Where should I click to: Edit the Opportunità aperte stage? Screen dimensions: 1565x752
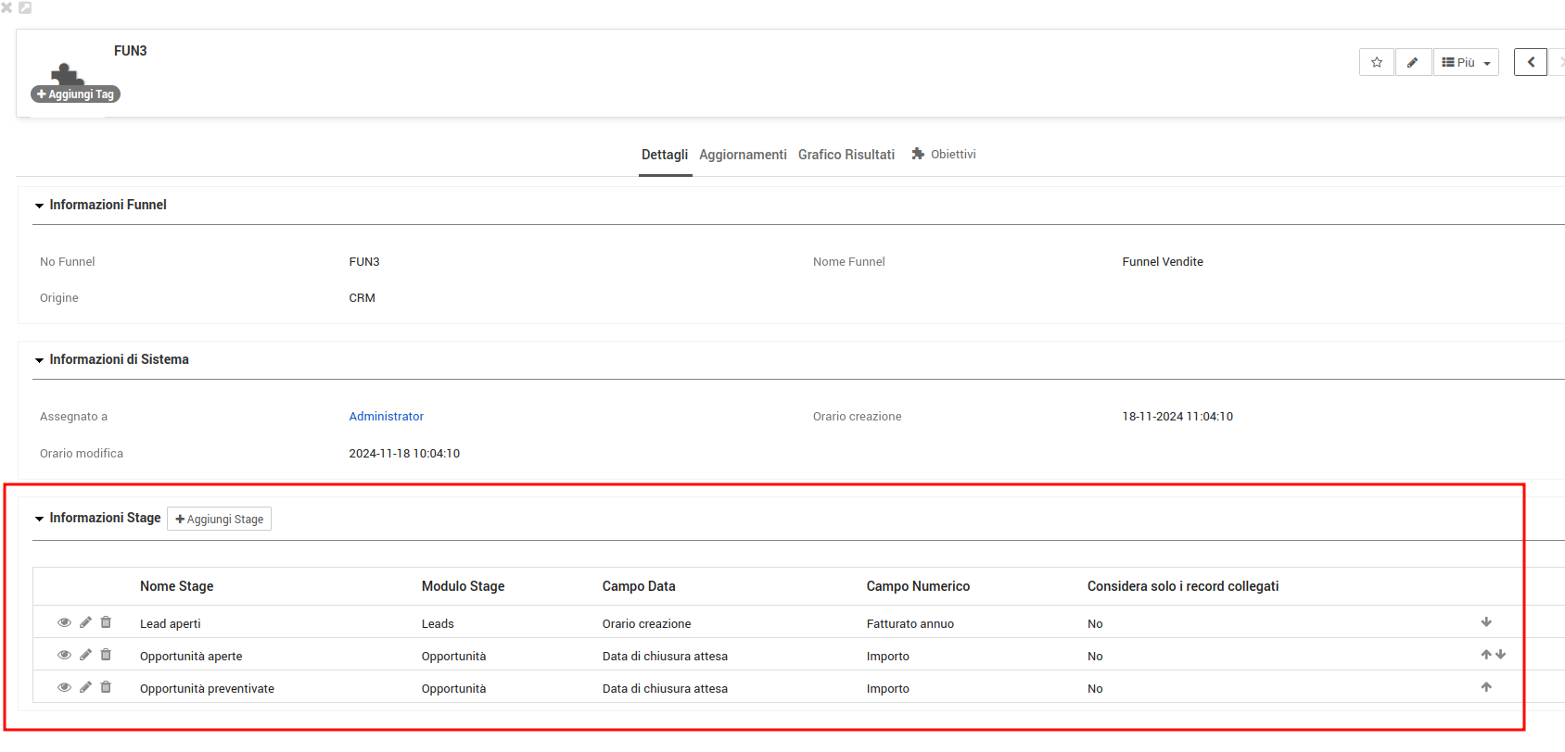point(85,655)
